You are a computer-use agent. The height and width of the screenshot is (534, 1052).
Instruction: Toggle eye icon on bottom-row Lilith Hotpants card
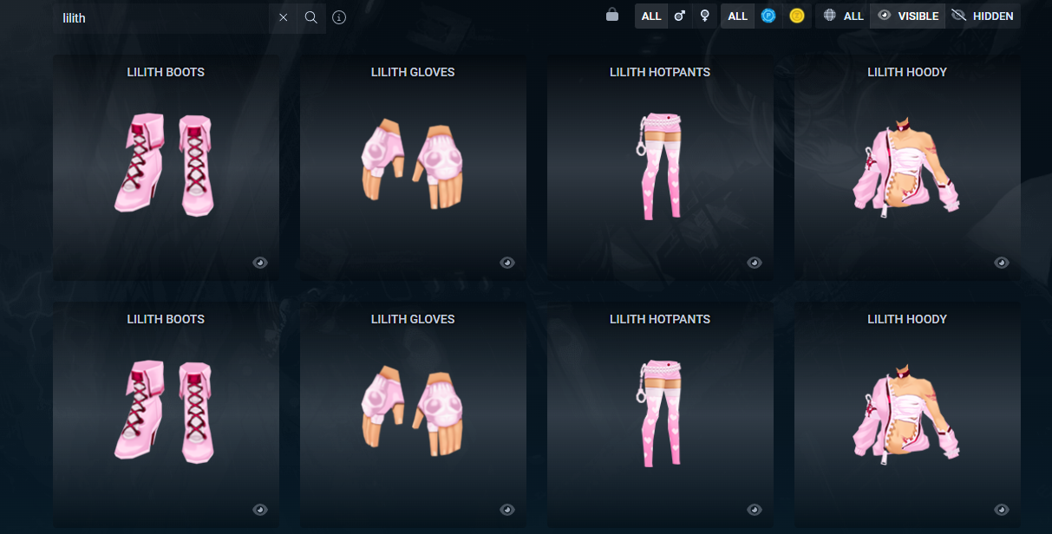tap(755, 510)
